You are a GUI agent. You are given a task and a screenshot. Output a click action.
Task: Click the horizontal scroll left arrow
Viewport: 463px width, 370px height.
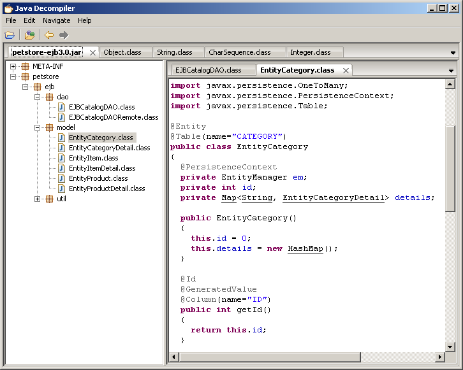[x=173, y=357]
